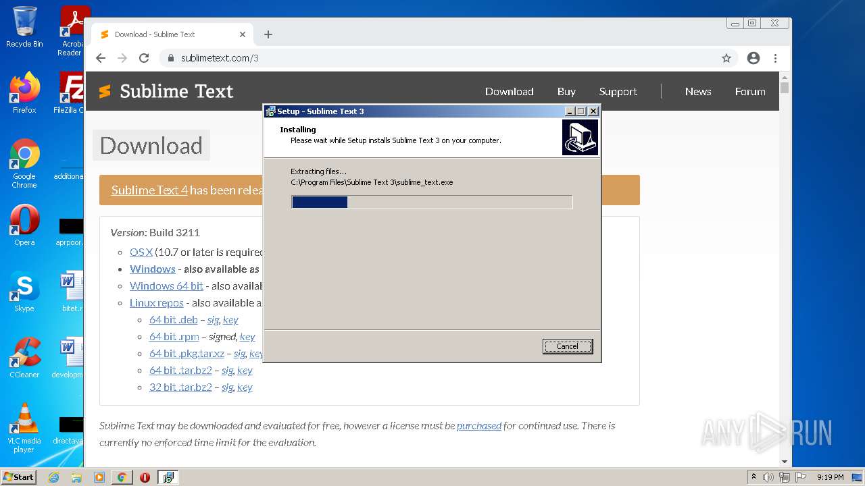Screen dimensions: 865x486
Task: Open the Buy nav menu item
Action: pos(566,92)
